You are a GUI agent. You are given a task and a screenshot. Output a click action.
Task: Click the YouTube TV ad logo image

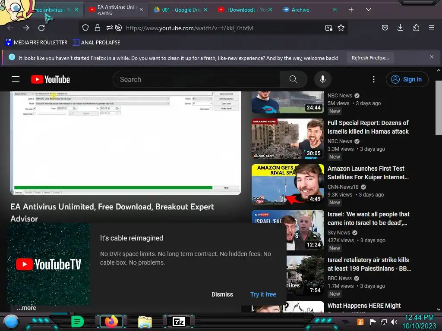coord(48,264)
